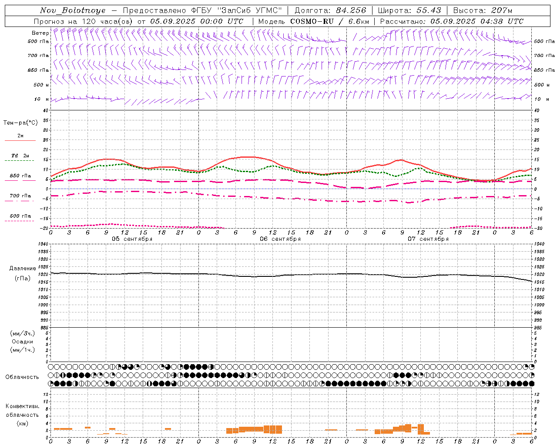
Task: Select the Облачность cloudiness row label
Action: (x=22, y=377)
